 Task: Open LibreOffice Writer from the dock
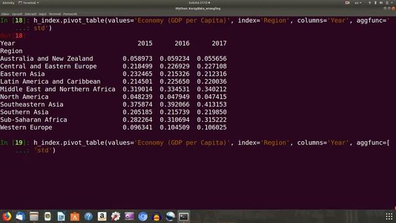[x=61, y=216]
